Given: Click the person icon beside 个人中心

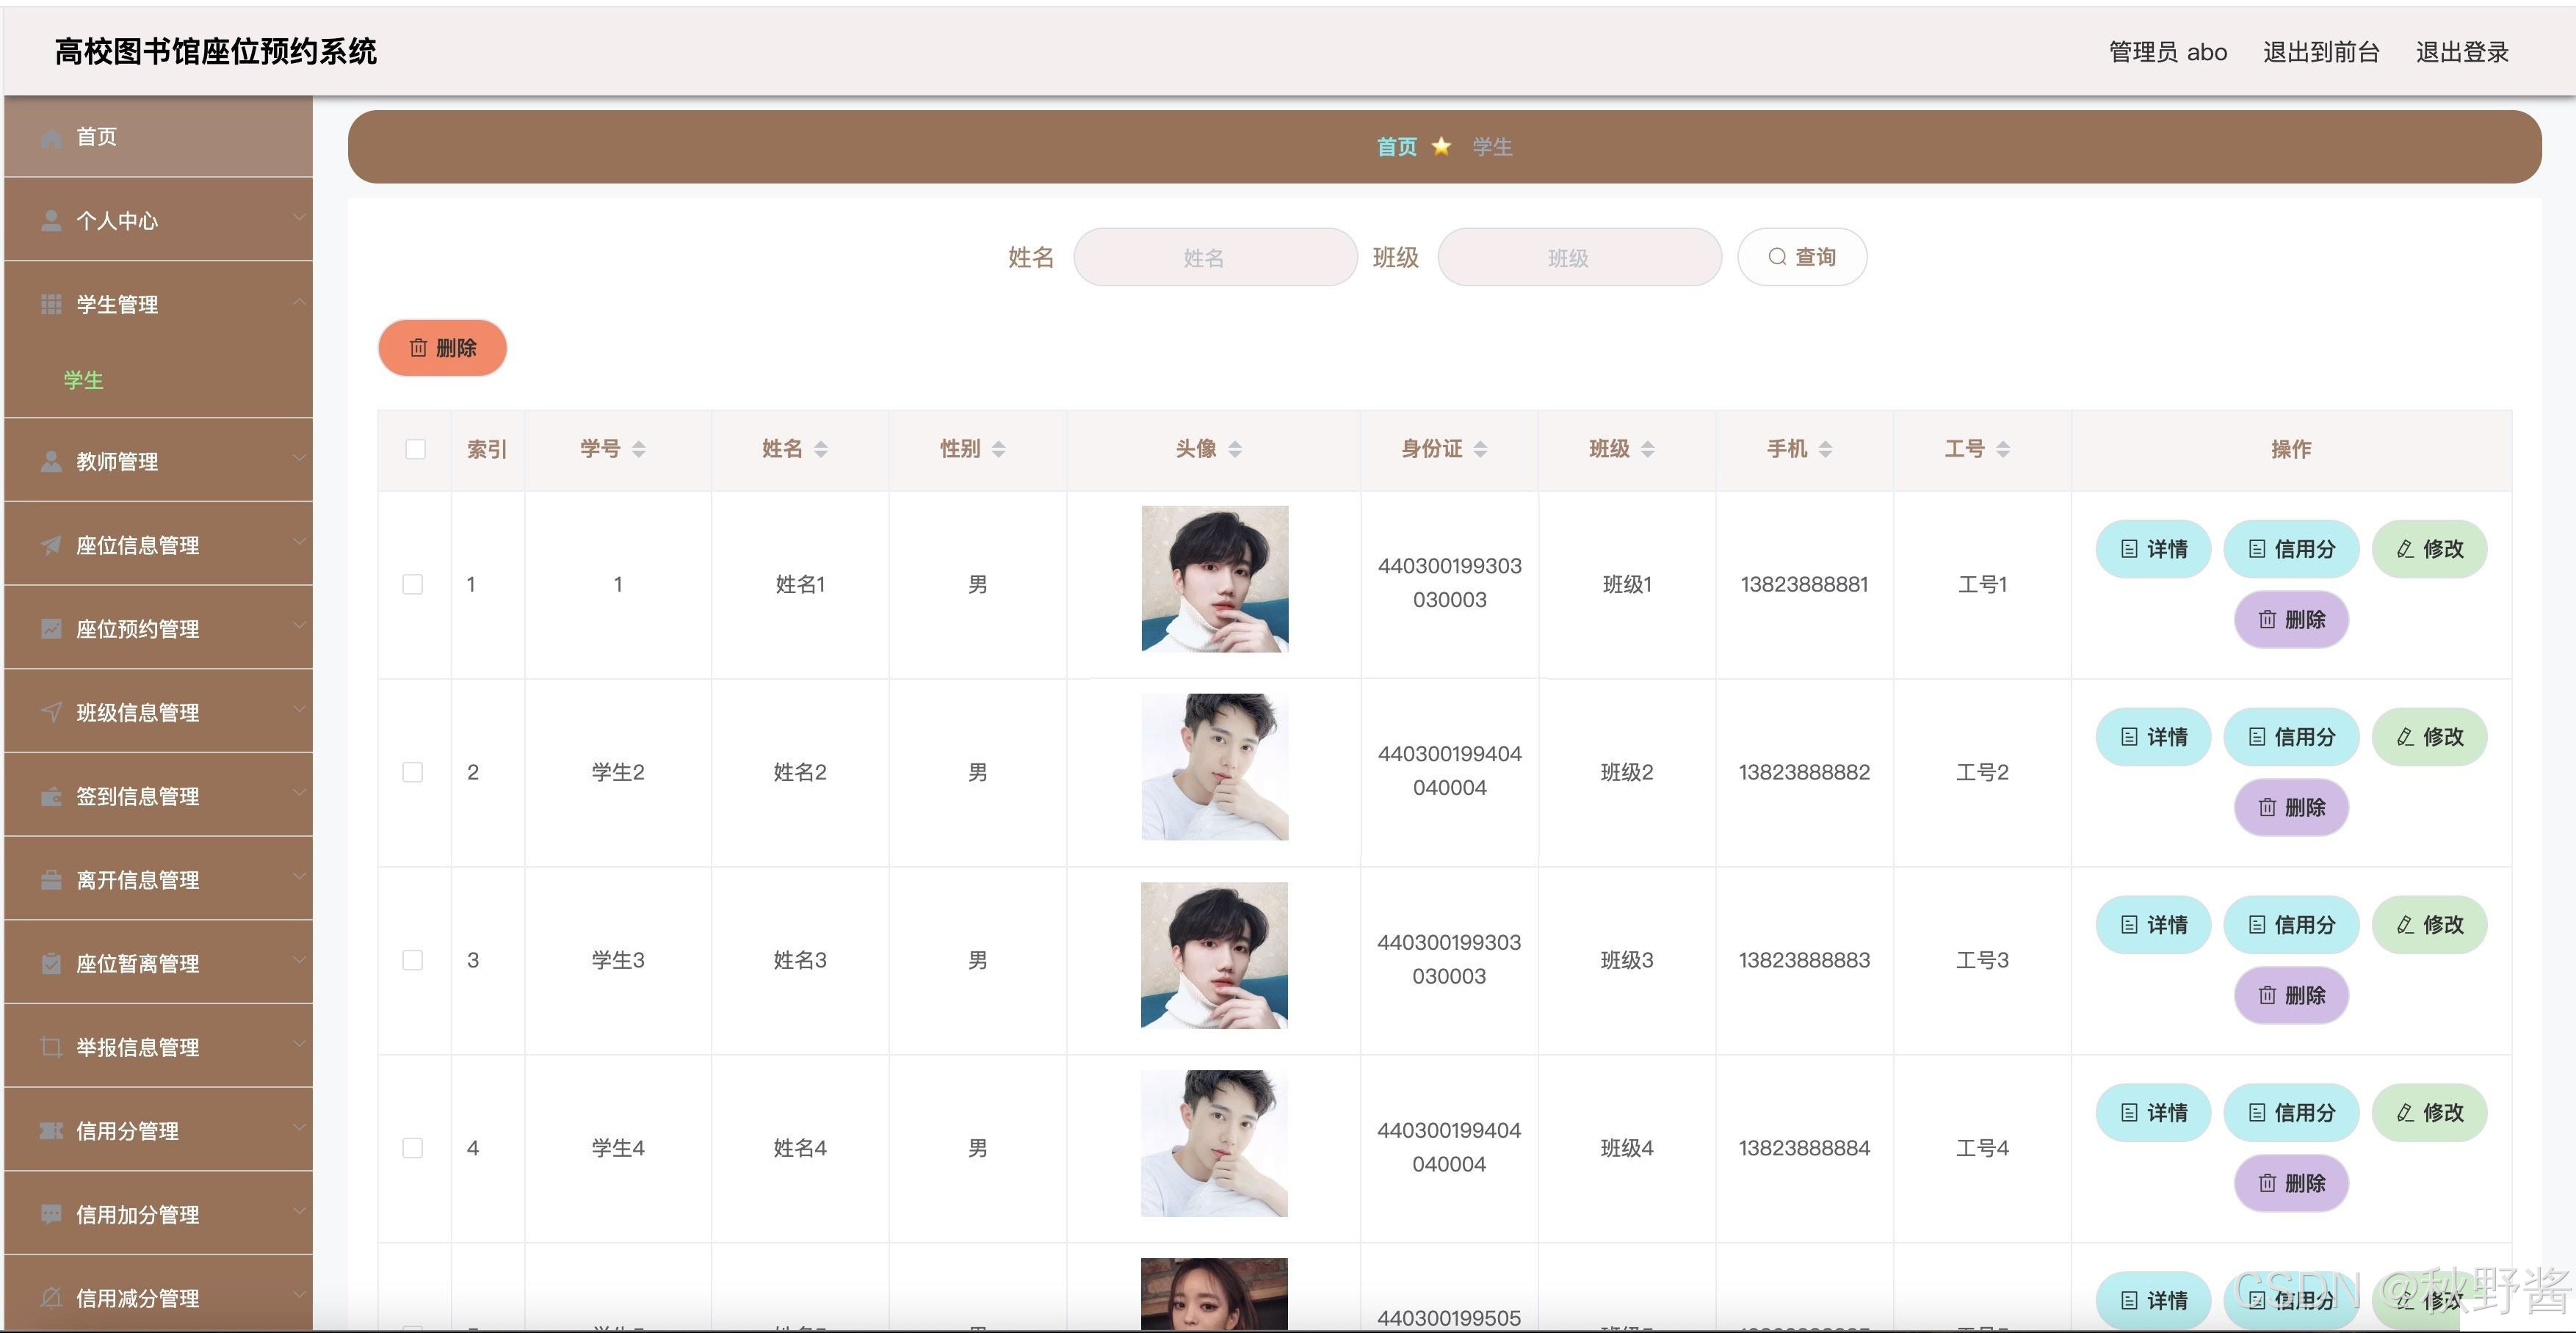Looking at the screenshot, I should pyautogui.click(x=51, y=221).
